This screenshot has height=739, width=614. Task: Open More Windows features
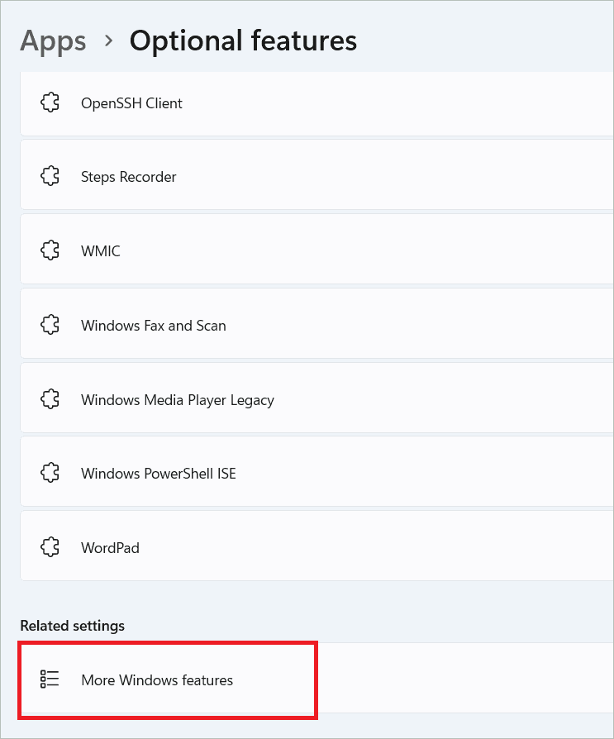317,679
